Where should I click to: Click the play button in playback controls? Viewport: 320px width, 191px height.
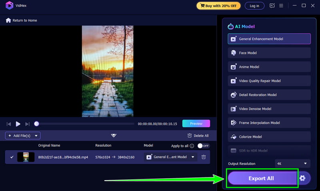18,124
